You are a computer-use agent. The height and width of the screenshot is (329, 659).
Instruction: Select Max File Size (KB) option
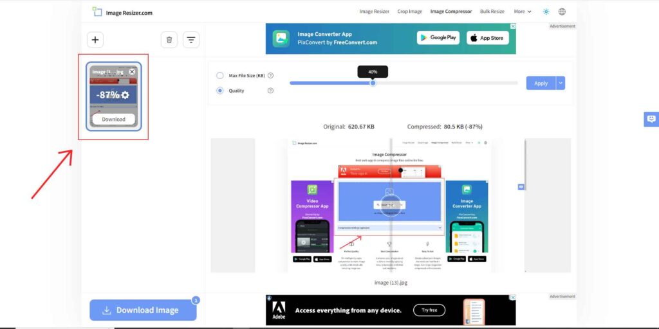[220, 76]
